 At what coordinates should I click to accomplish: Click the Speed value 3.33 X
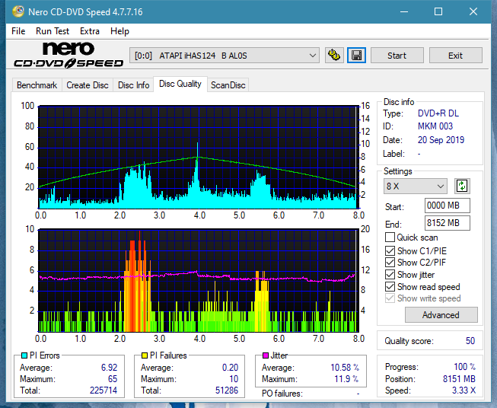click(x=464, y=390)
